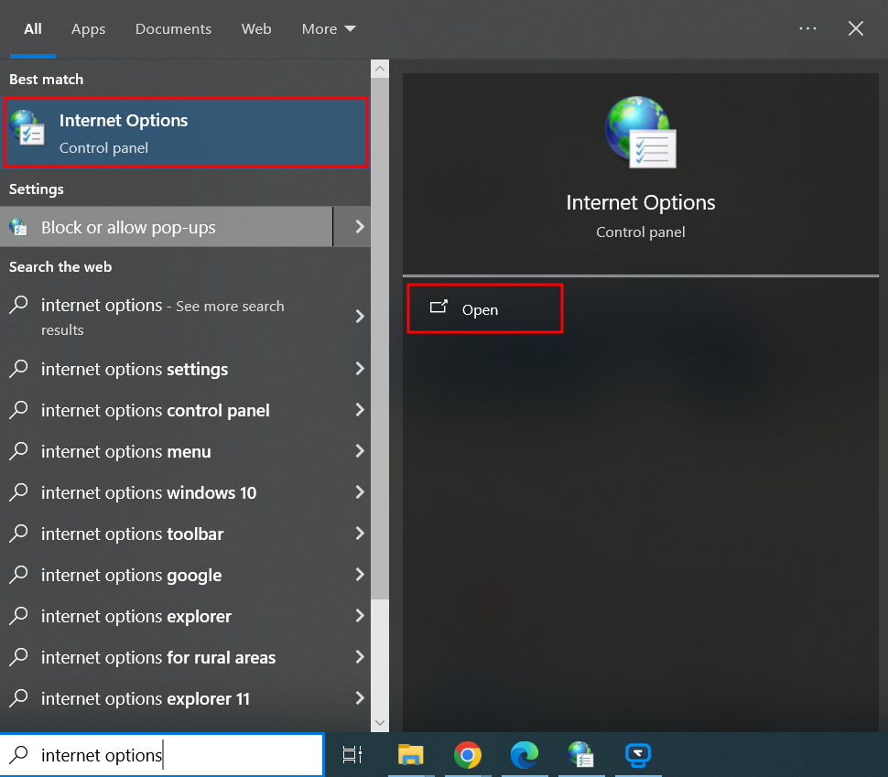Open the More dropdown filter
This screenshot has width=888, height=777.
point(329,29)
